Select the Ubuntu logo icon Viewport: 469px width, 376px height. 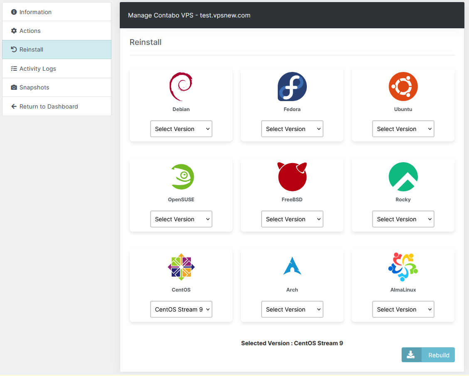[x=403, y=87]
